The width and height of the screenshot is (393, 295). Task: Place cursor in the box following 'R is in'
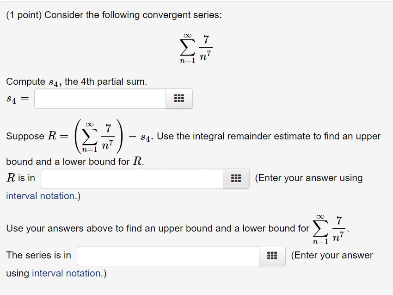(132, 178)
